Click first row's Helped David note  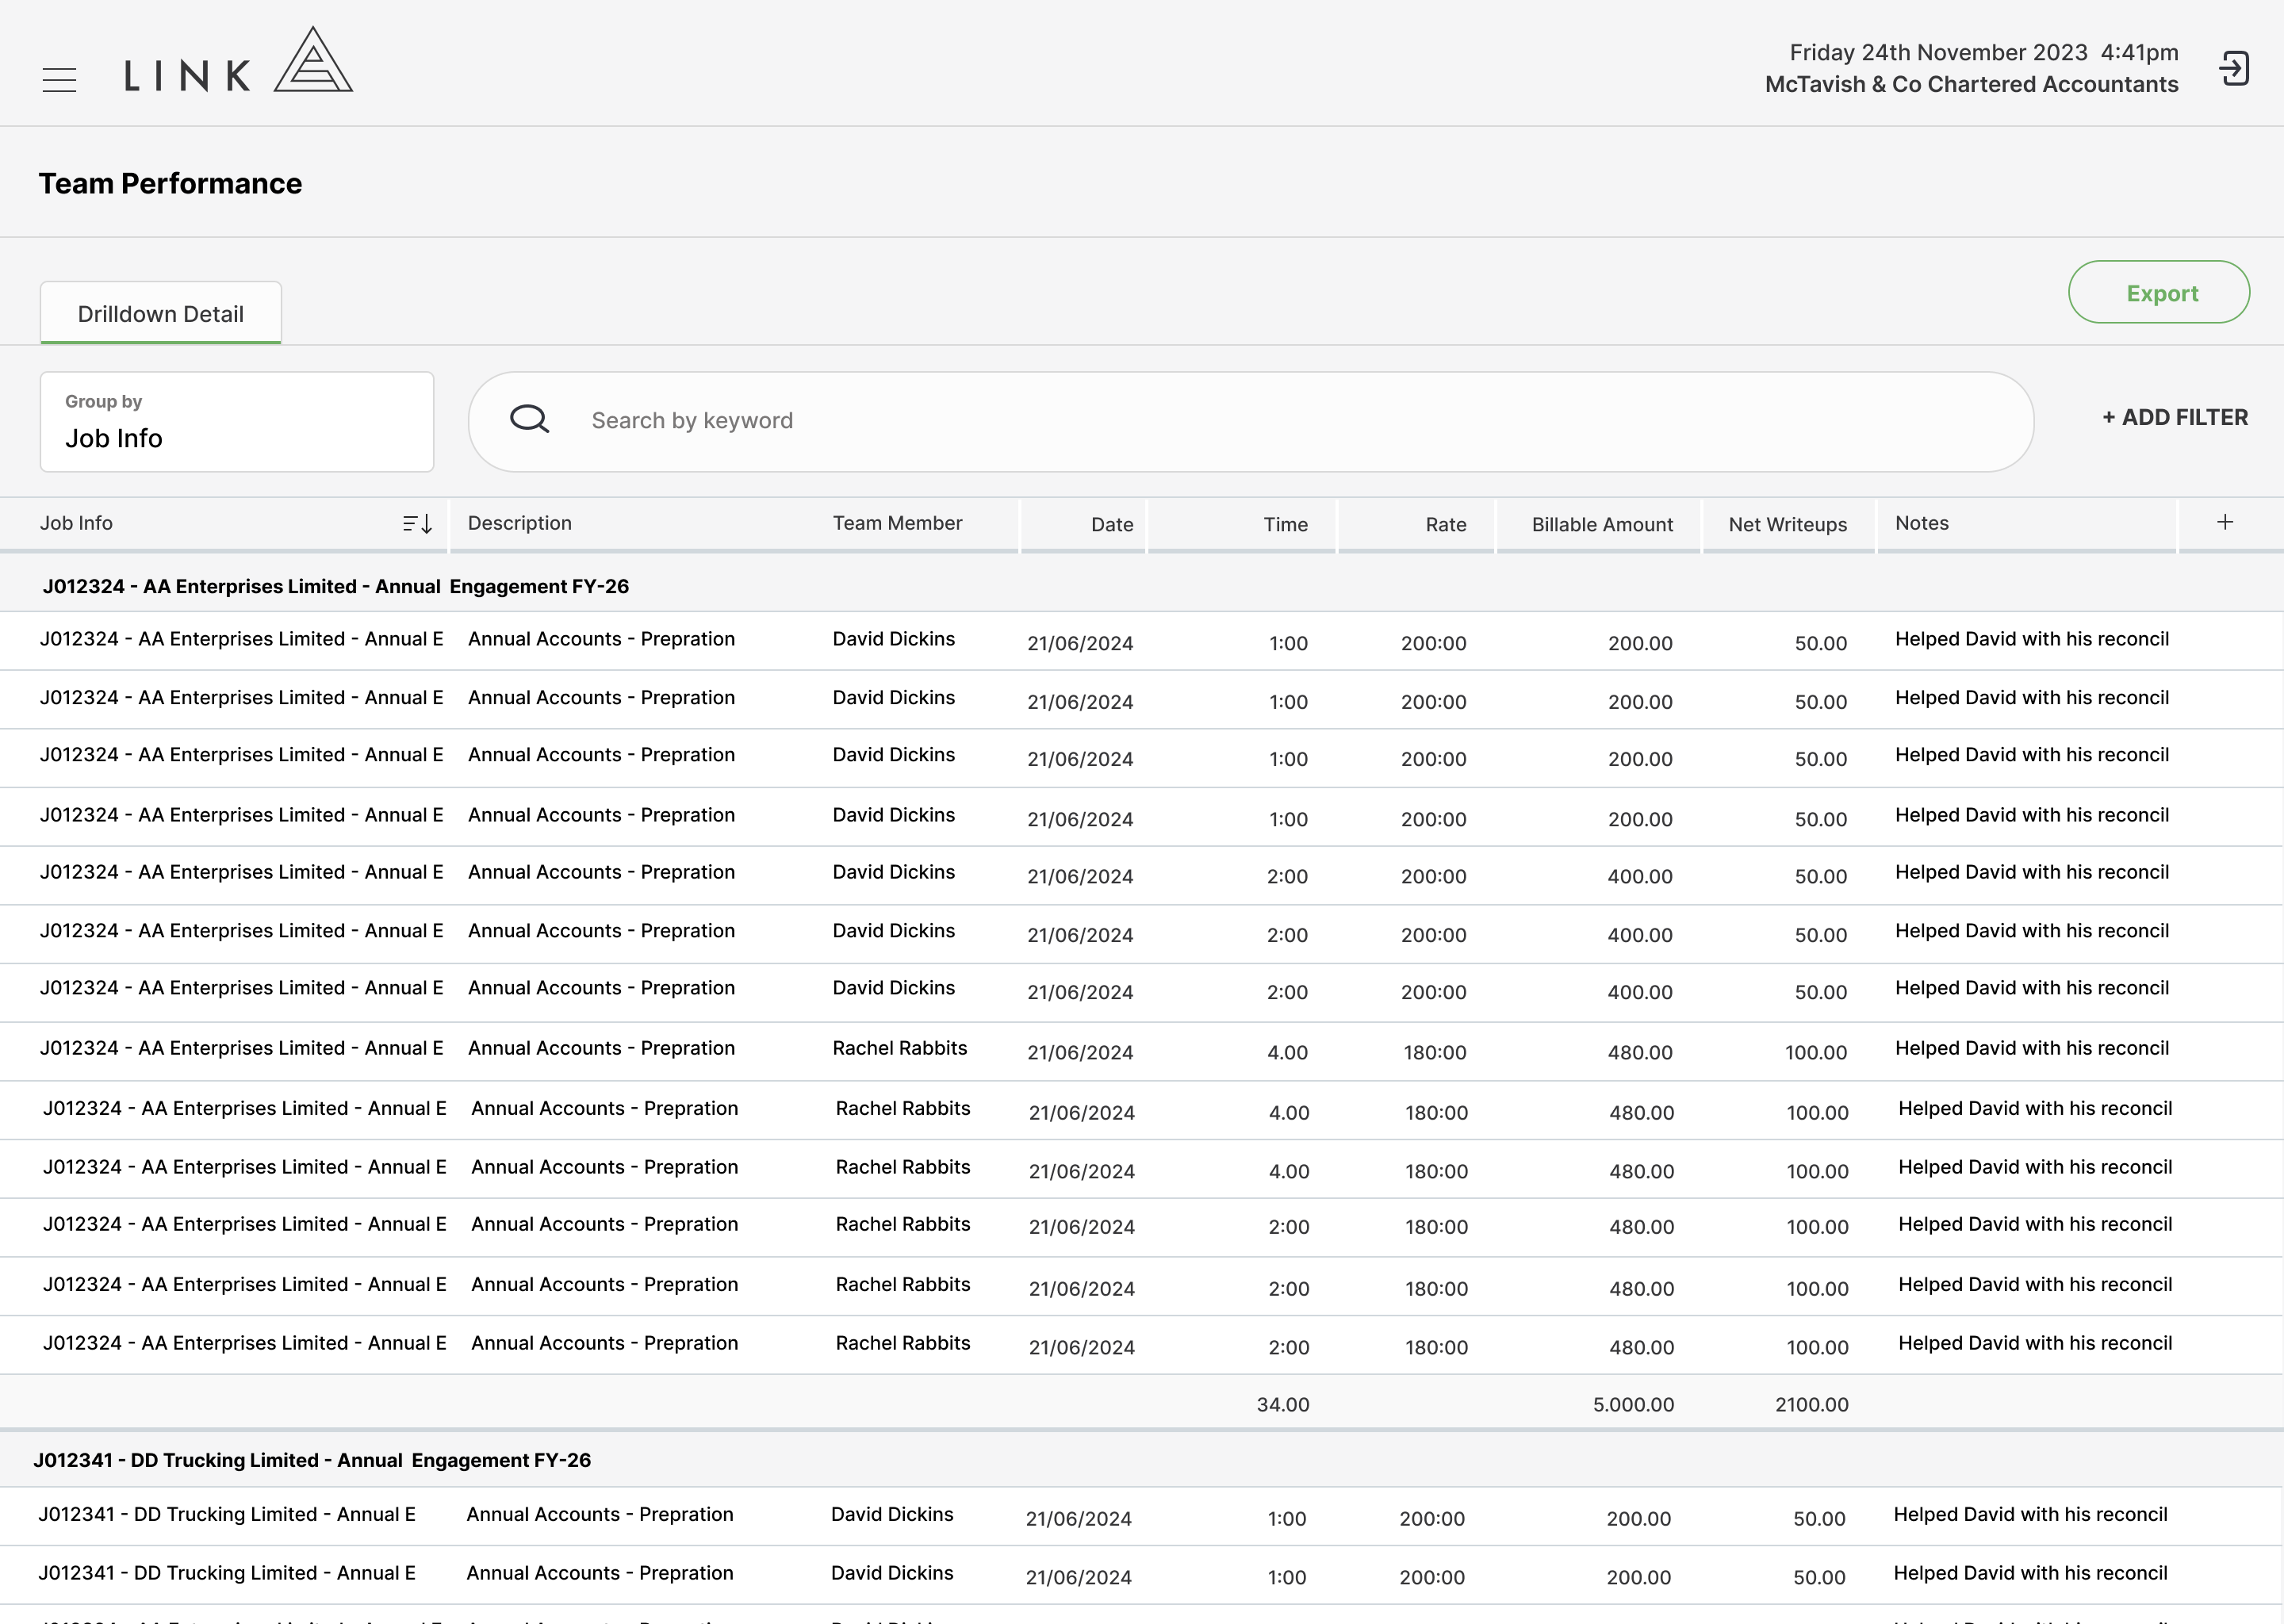(x=2032, y=639)
